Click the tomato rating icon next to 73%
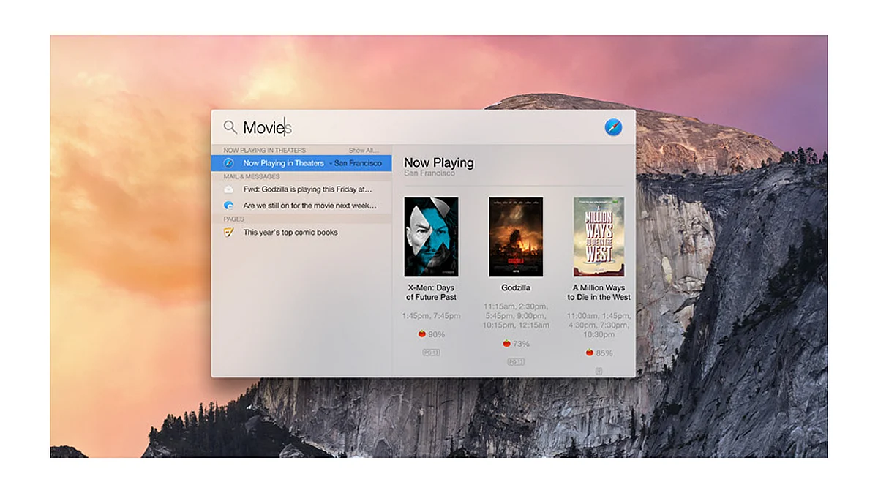This screenshot has width=878, height=493. click(x=506, y=344)
